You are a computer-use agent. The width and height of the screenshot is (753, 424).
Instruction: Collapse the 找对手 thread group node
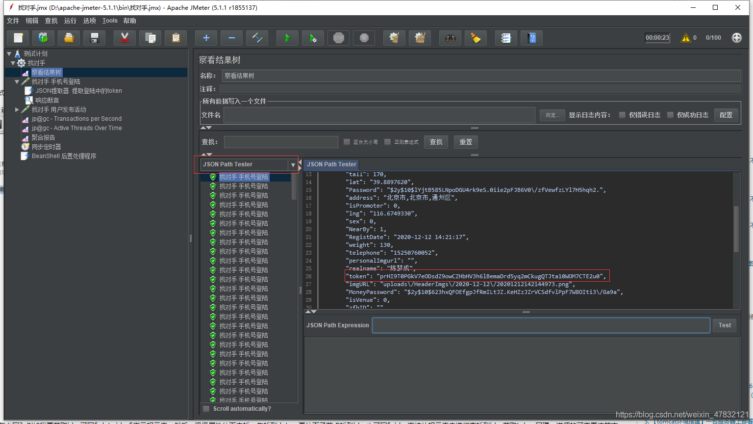pyautogui.click(x=13, y=63)
